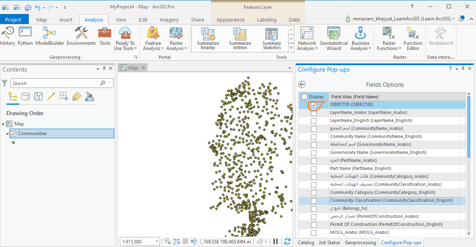The image size is (476, 247).
Task: Toggle Communities layer visibility checkbox
Action: pos(13,133)
